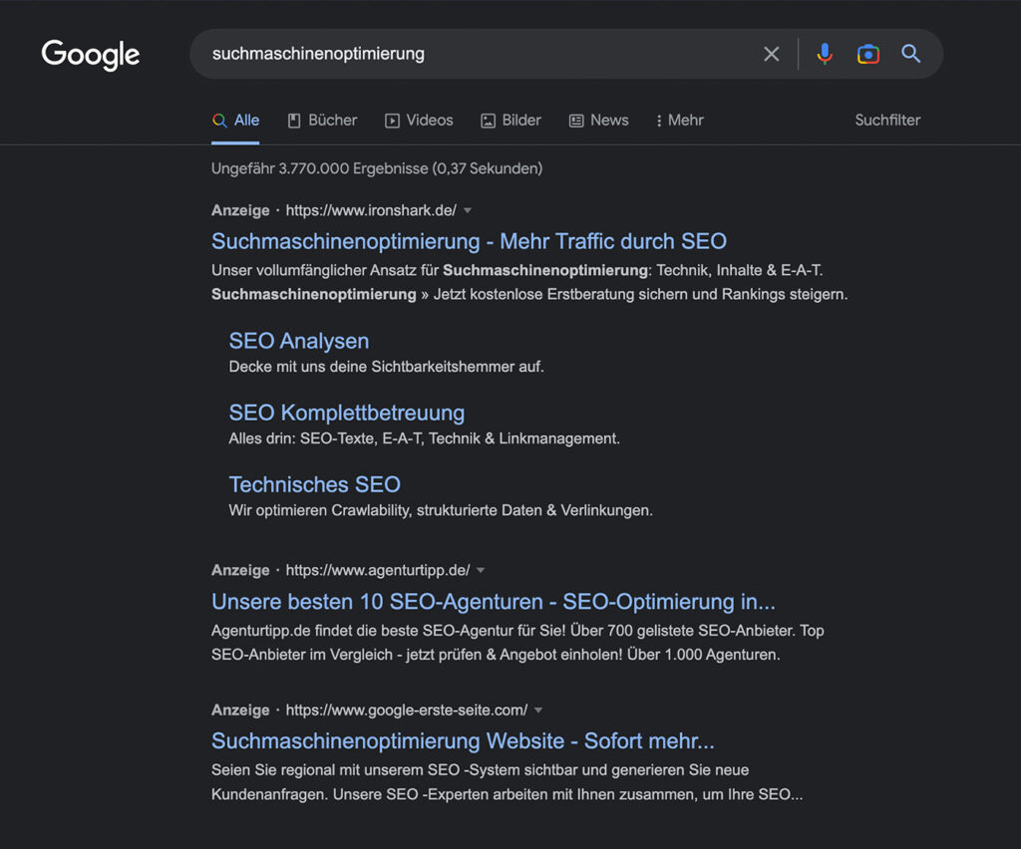The height and width of the screenshot is (849, 1021).
Task: Open the Suchfilter options
Action: [887, 121]
